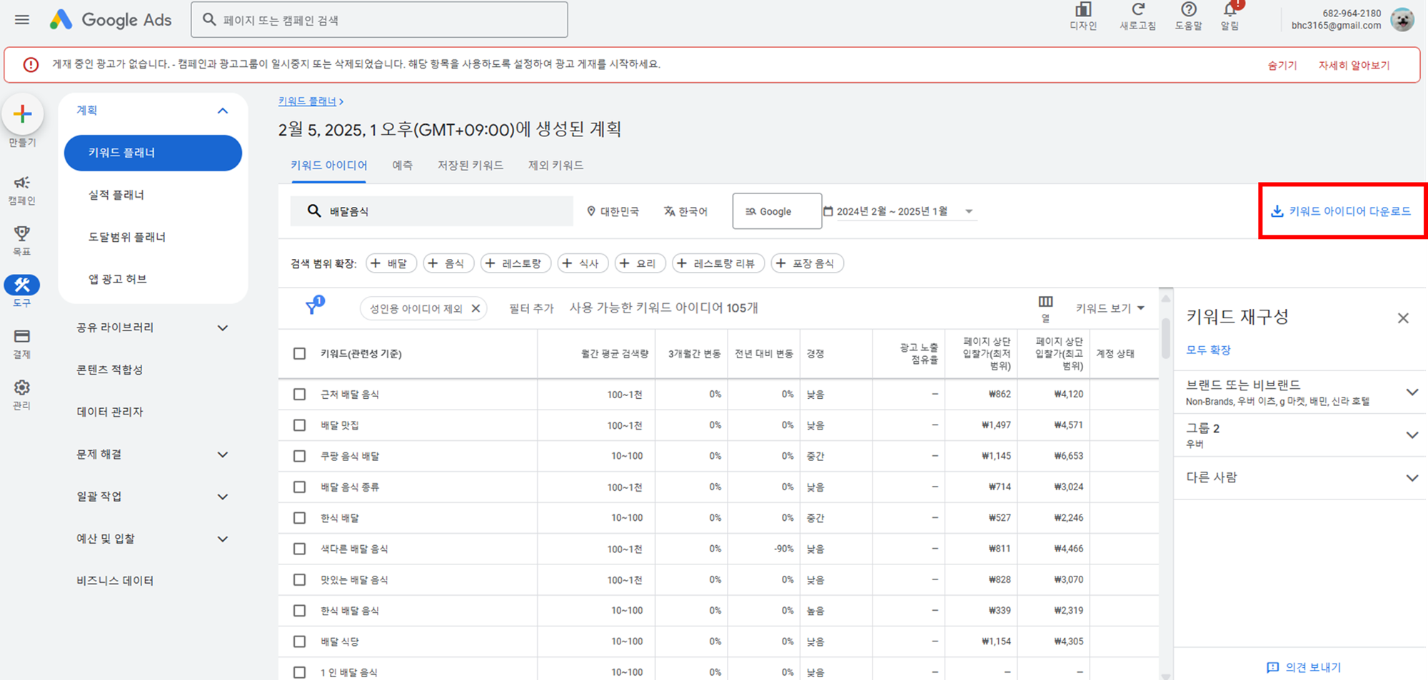The image size is (1428, 680).
Task: Click the 만들기 plus button
Action: coord(22,113)
